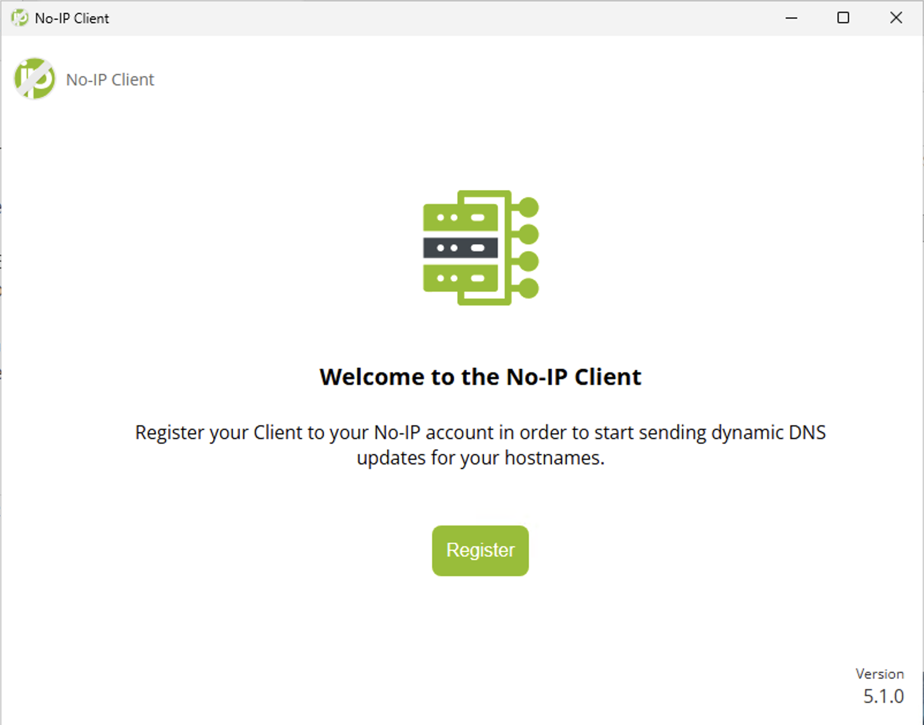Click the "No-IP Client" header text beside the logo

tap(110, 80)
